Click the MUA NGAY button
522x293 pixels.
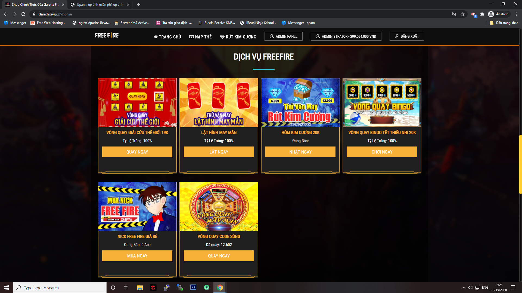click(x=137, y=256)
